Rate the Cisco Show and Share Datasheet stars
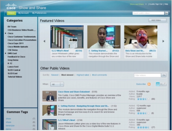 tap(143, 99)
